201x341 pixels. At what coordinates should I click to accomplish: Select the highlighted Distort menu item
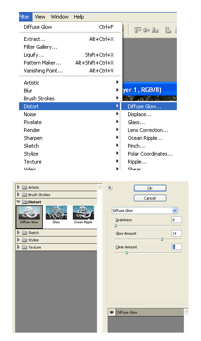point(70,106)
